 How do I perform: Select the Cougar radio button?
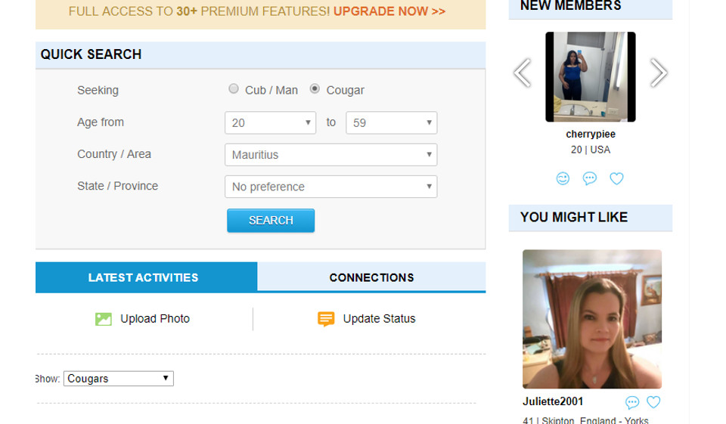[315, 89]
